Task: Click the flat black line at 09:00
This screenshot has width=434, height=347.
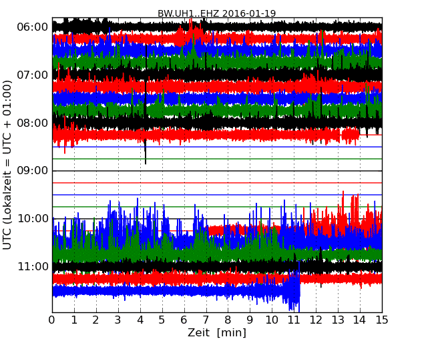Action: [x=216, y=171]
